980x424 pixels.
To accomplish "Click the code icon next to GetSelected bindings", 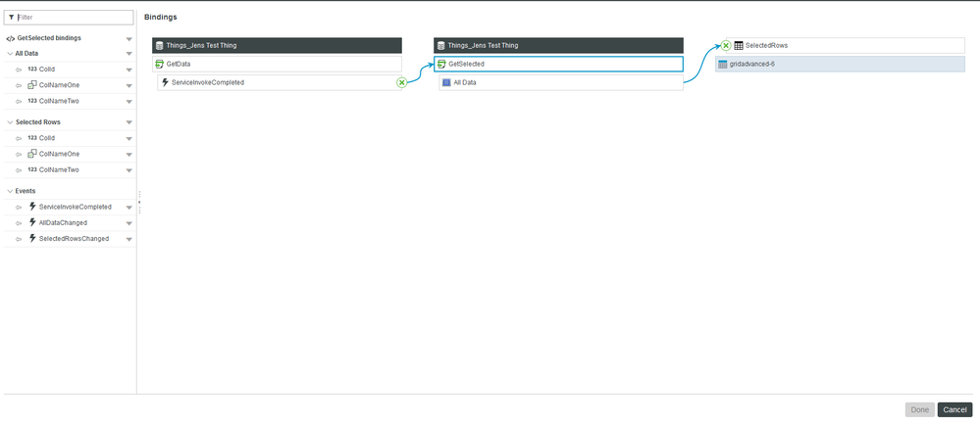I will 10,38.
